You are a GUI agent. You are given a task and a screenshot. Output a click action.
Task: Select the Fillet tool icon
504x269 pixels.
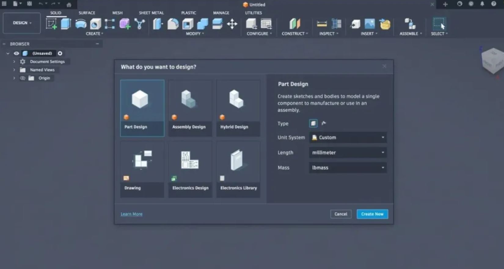click(173, 24)
